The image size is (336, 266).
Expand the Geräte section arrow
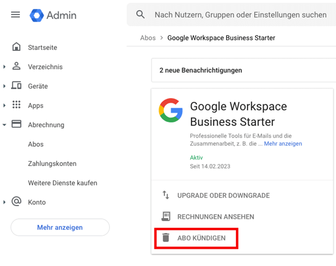pyautogui.click(x=4, y=86)
